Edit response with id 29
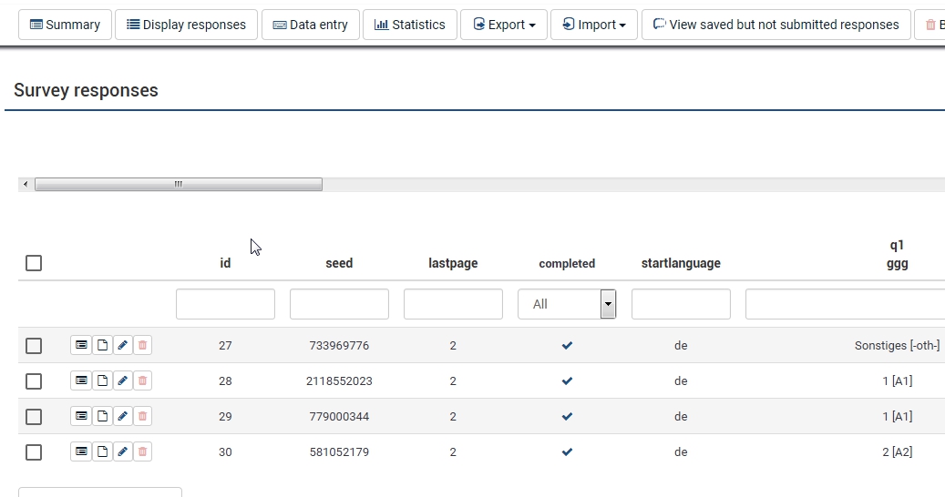This screenshot has width=945, height=497. pos(123,417)
